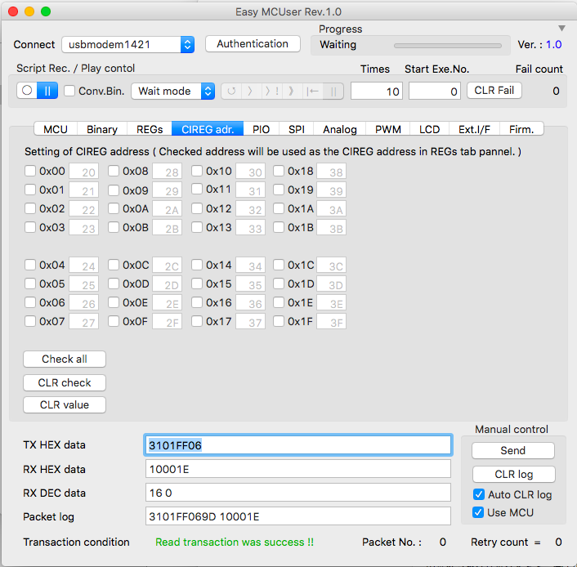This screenshot has width=577, height=567.
Task: Check the 0x1C address checkbox
Action: [279, 265]
